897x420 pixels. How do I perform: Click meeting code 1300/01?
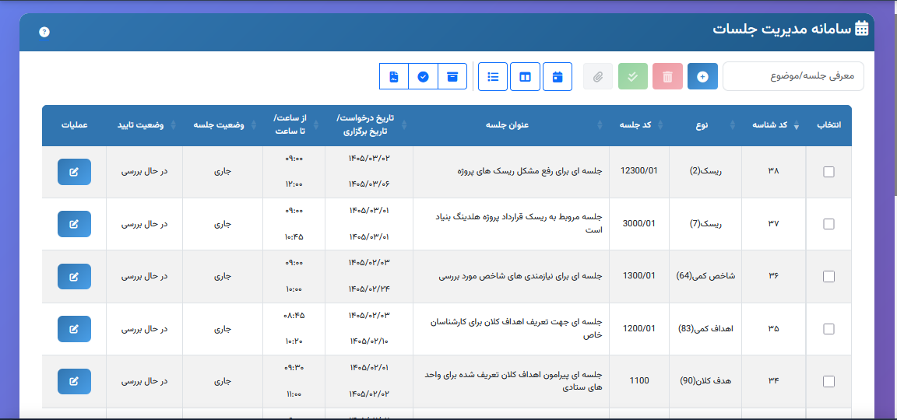coord(639,277)
